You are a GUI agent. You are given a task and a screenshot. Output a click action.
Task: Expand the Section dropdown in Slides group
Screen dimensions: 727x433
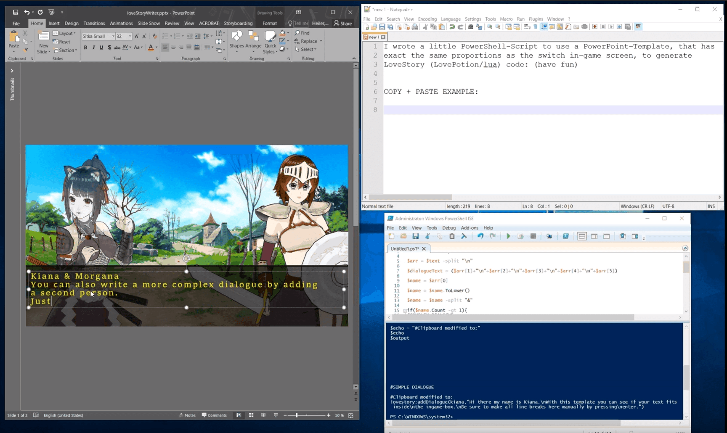point(65,50)
